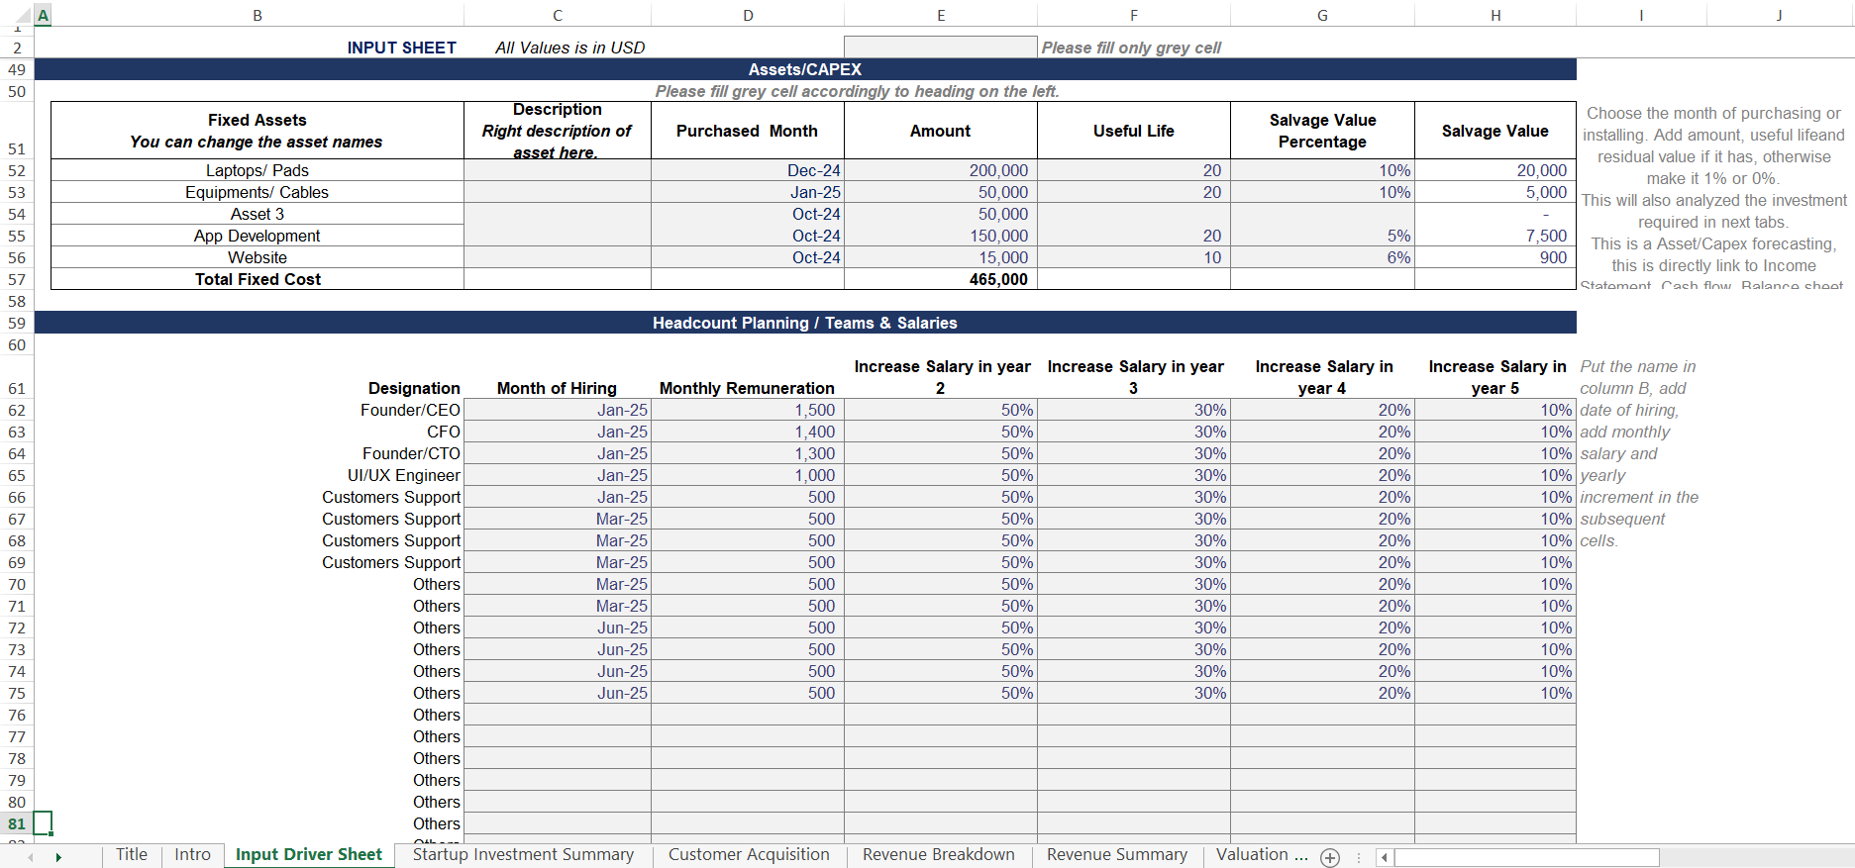Open the Revenue Summary tab
The width and height of the screenshot is (1855, 868).
[x=1117, y=855]
